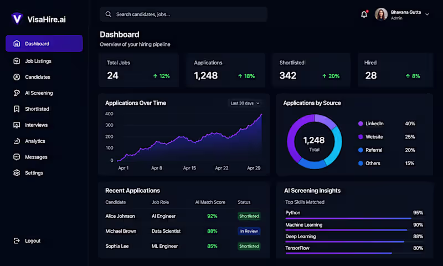This screenshot has height=266, width=443.
Task: Click the Job Listings clipboard icon
Action: point(17,61)
